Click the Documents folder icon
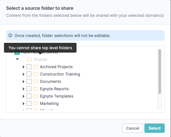Viewport: 171px width, 137px height. coord(36,81)
